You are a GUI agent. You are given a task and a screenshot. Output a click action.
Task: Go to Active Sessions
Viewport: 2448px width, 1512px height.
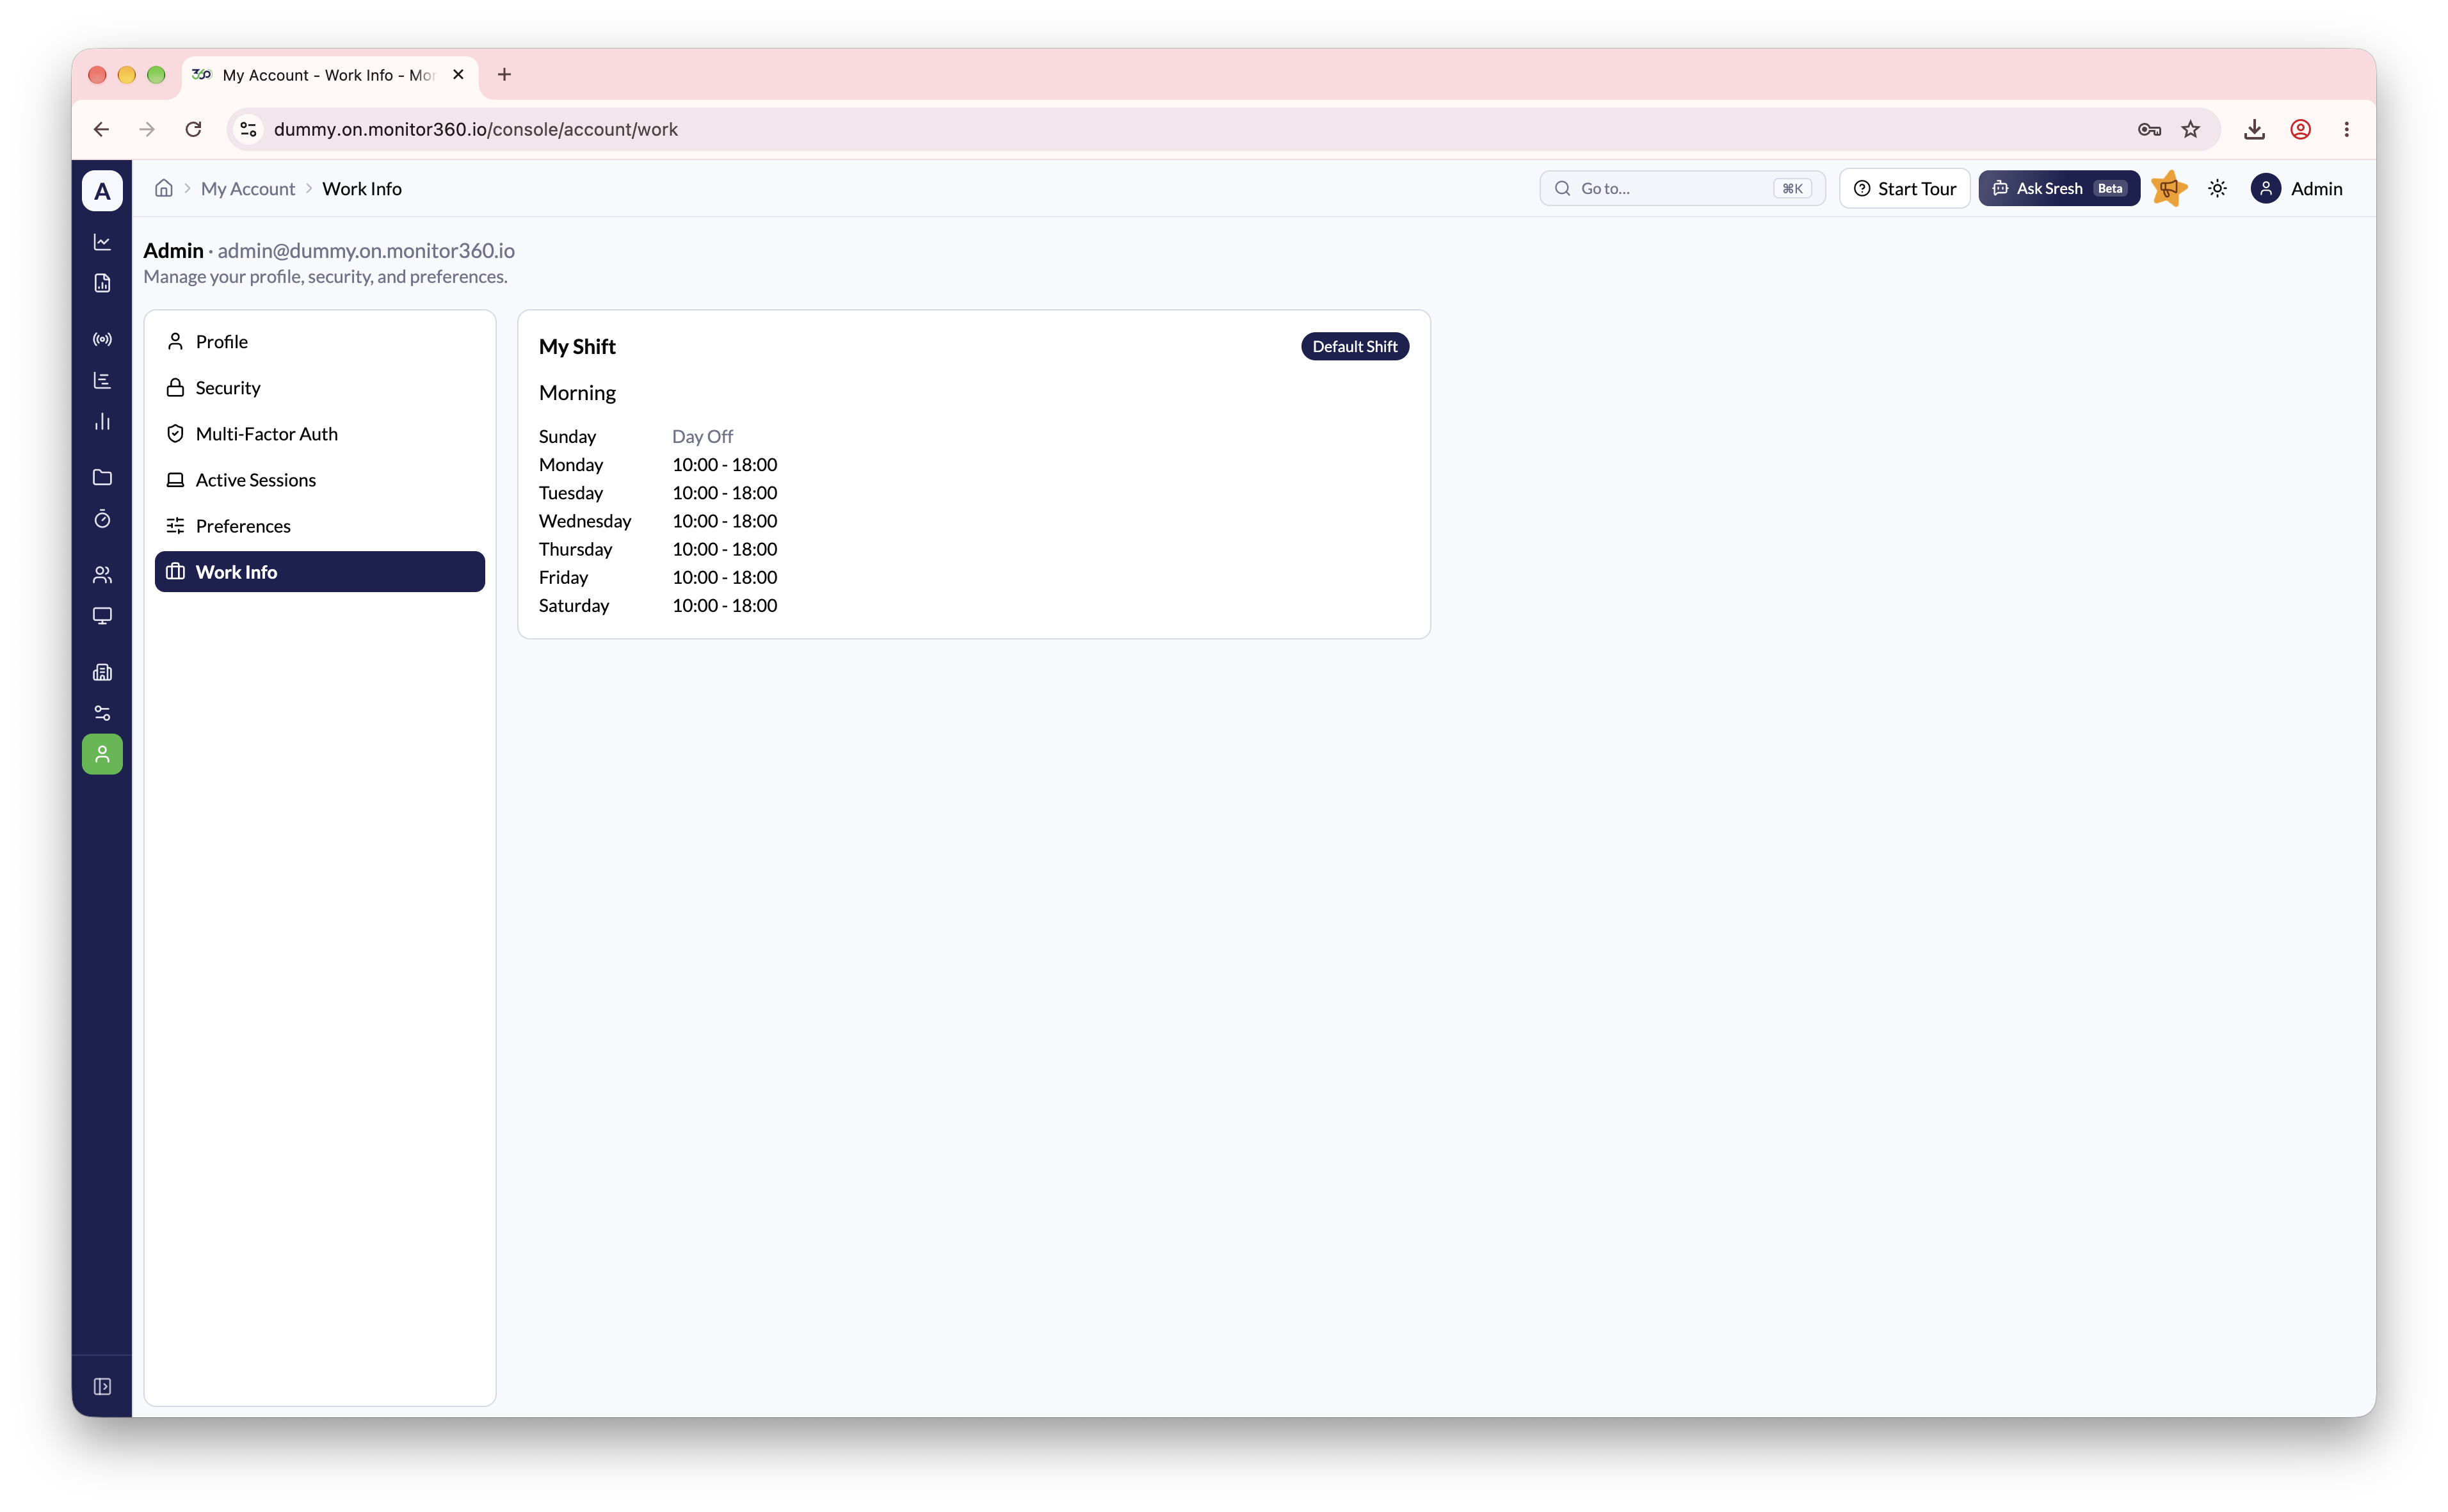pyautogui.click(x=320, y=479)
